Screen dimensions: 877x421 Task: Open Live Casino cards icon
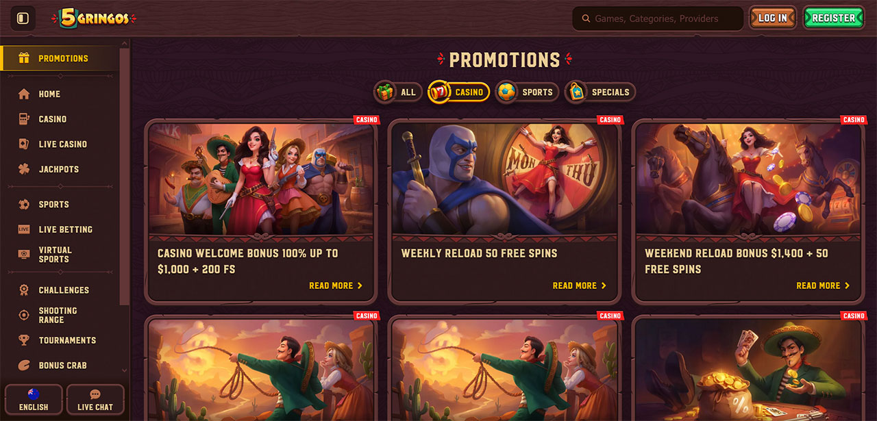click(24, 144)
